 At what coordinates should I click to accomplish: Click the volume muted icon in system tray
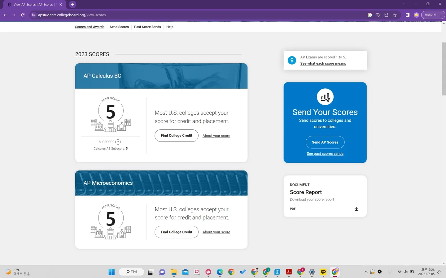tap(405, 272)
